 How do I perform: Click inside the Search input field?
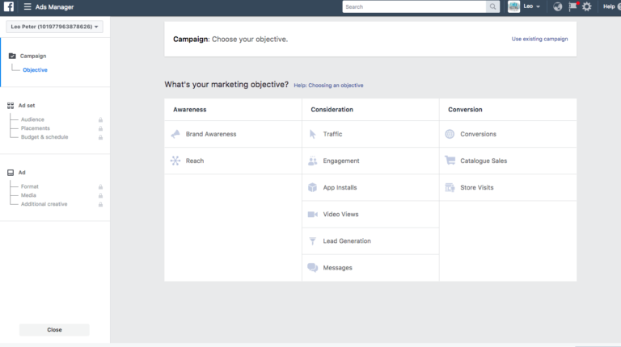click(x=414, y=6)
